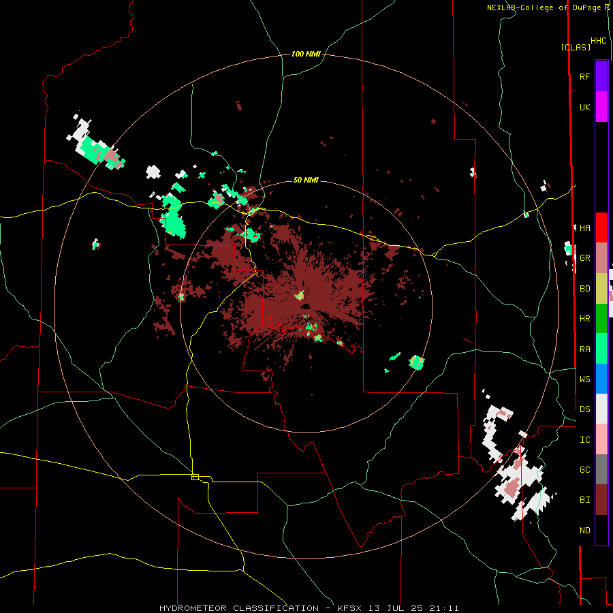Click the RA light green legend swatch
This screenshot has width=613, height=613.
(x=601, y=349)
